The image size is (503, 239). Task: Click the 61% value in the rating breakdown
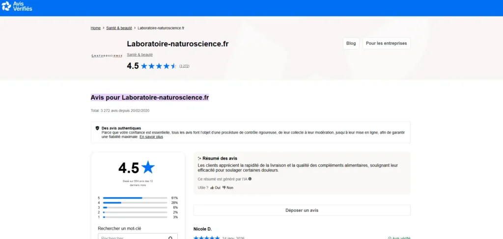[x=174, y=198]
